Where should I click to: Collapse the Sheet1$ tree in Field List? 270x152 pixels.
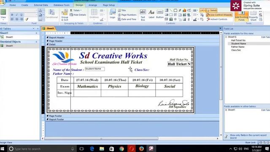coord(226,37)
